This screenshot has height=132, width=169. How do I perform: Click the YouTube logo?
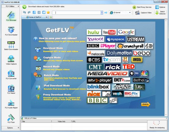pos(109,32)
